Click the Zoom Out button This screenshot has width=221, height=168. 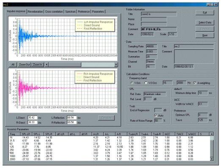[x=24, y=65]
